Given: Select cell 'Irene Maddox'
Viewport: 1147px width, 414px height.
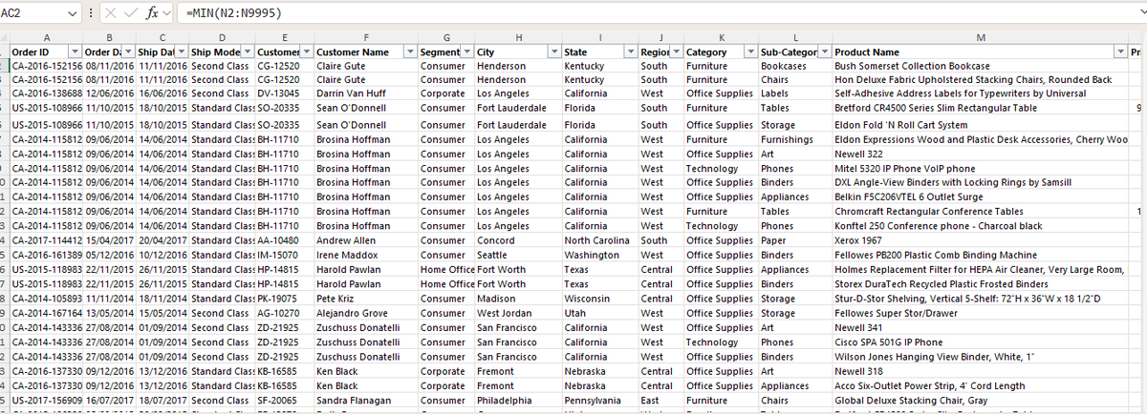Looking at the screenshot, I should (365, 256).
